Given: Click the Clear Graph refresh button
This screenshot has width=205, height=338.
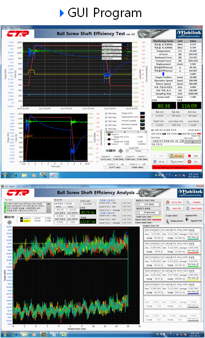Looking at the screenshot, I should click(193, 209).
